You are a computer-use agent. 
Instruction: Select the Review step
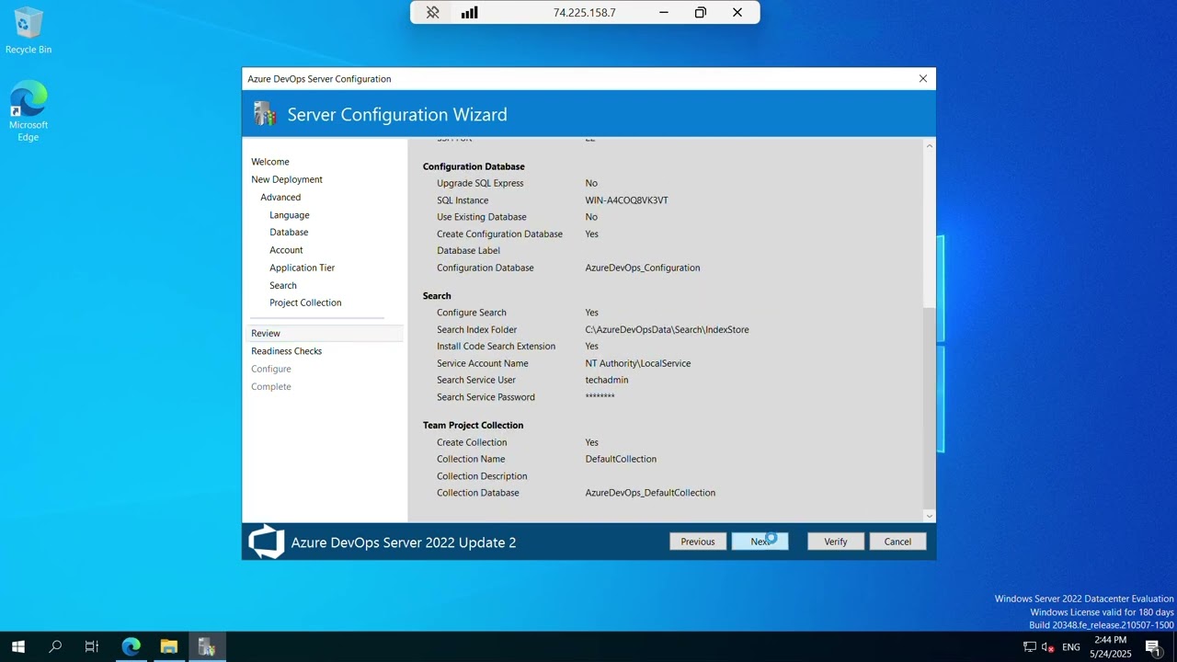coord(325,334)
